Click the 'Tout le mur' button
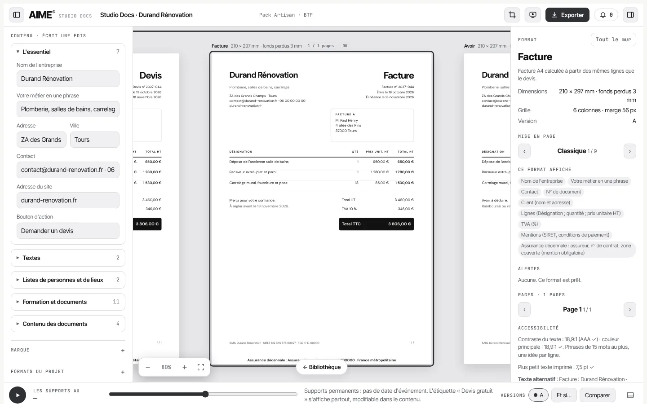Screen dimensions: 647x404 coord(613,40)
